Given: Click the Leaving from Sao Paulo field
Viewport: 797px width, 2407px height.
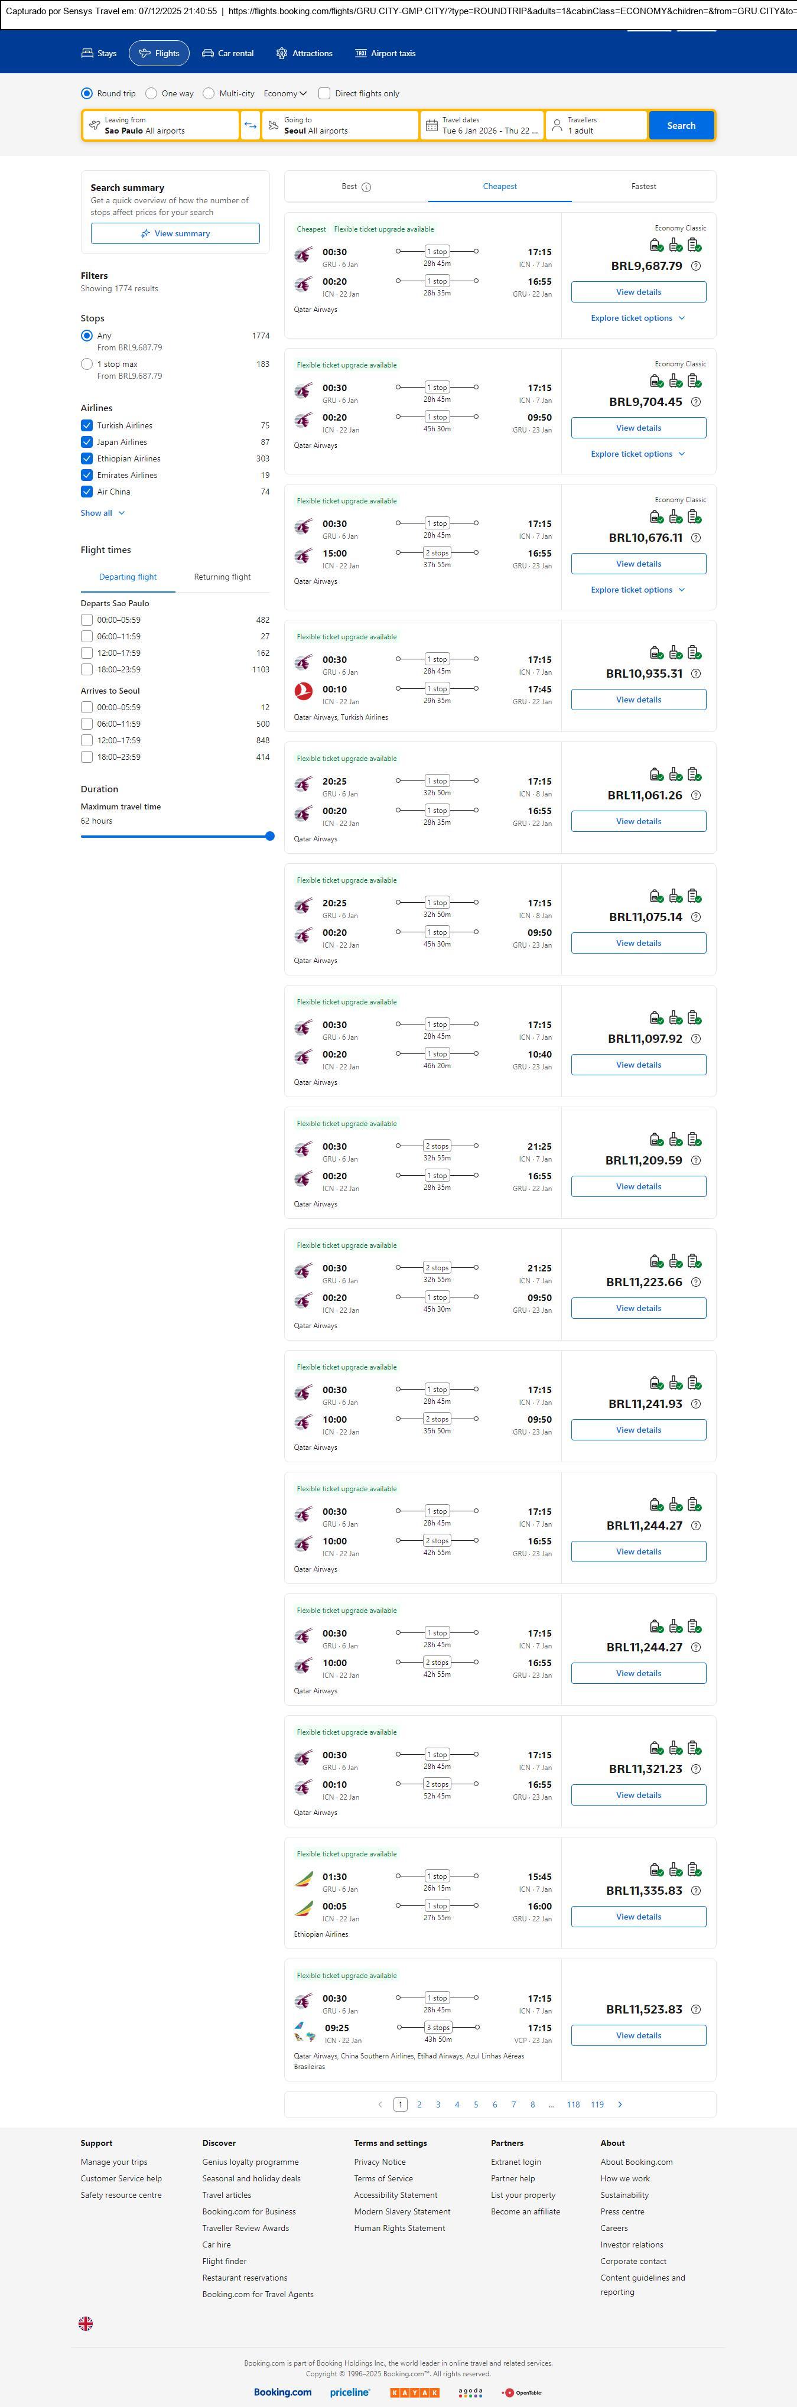Looking at the screenshot, I should pos(161,125).
